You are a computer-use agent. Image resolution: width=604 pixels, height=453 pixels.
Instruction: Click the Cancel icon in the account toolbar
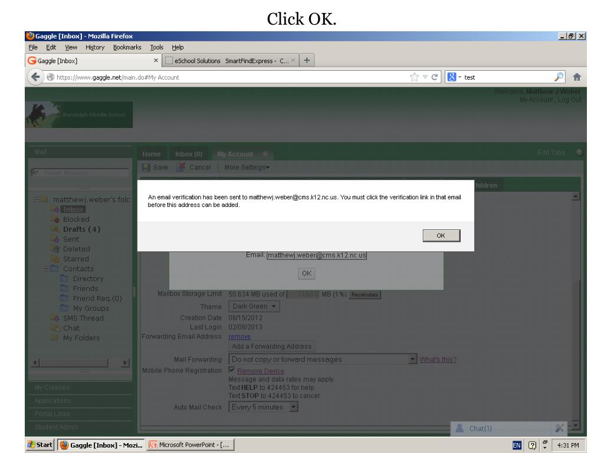coord(180,167)
